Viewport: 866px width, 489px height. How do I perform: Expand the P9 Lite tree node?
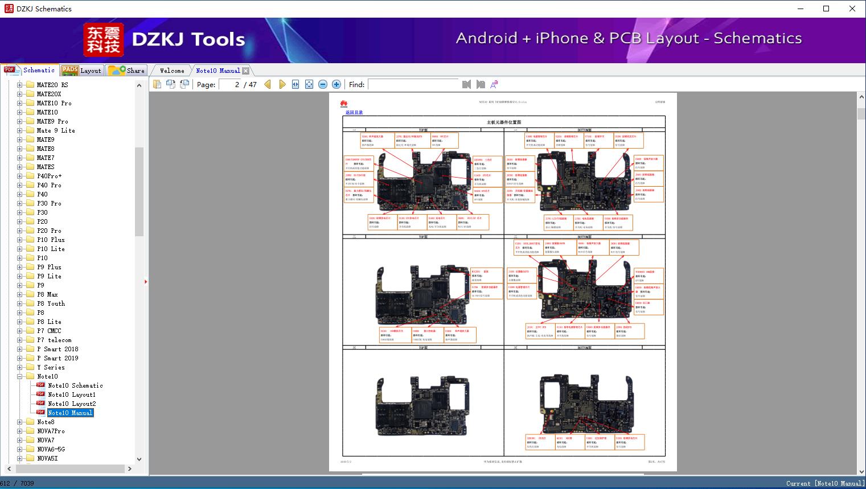pyautogui.click(x=20, y=276)
